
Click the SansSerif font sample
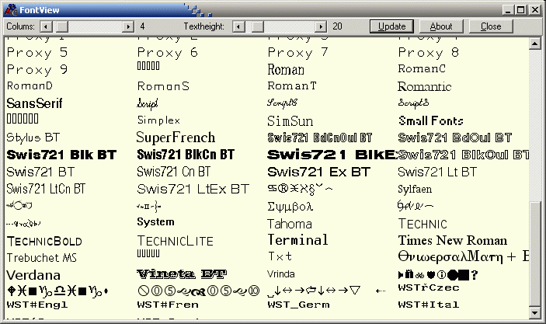tap(34, 103)
